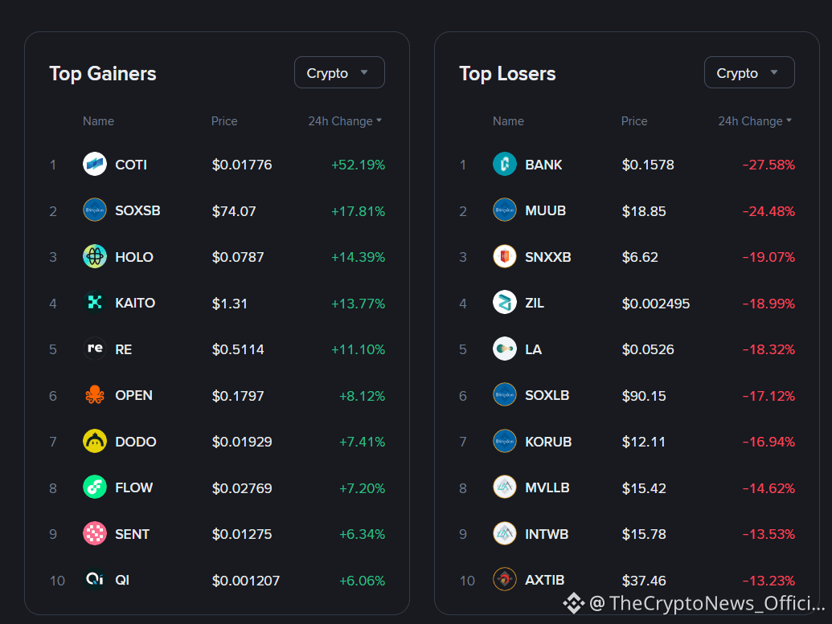Image resolution: width=832 pixels, height=624 pixels.
Task: Select the OPEN token name
Action: [133, 395]
